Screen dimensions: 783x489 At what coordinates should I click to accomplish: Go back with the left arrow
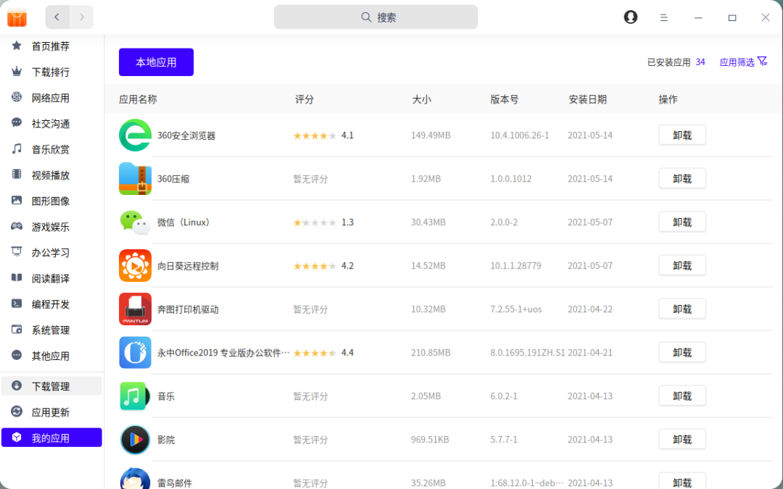click(x=57, y=17)
